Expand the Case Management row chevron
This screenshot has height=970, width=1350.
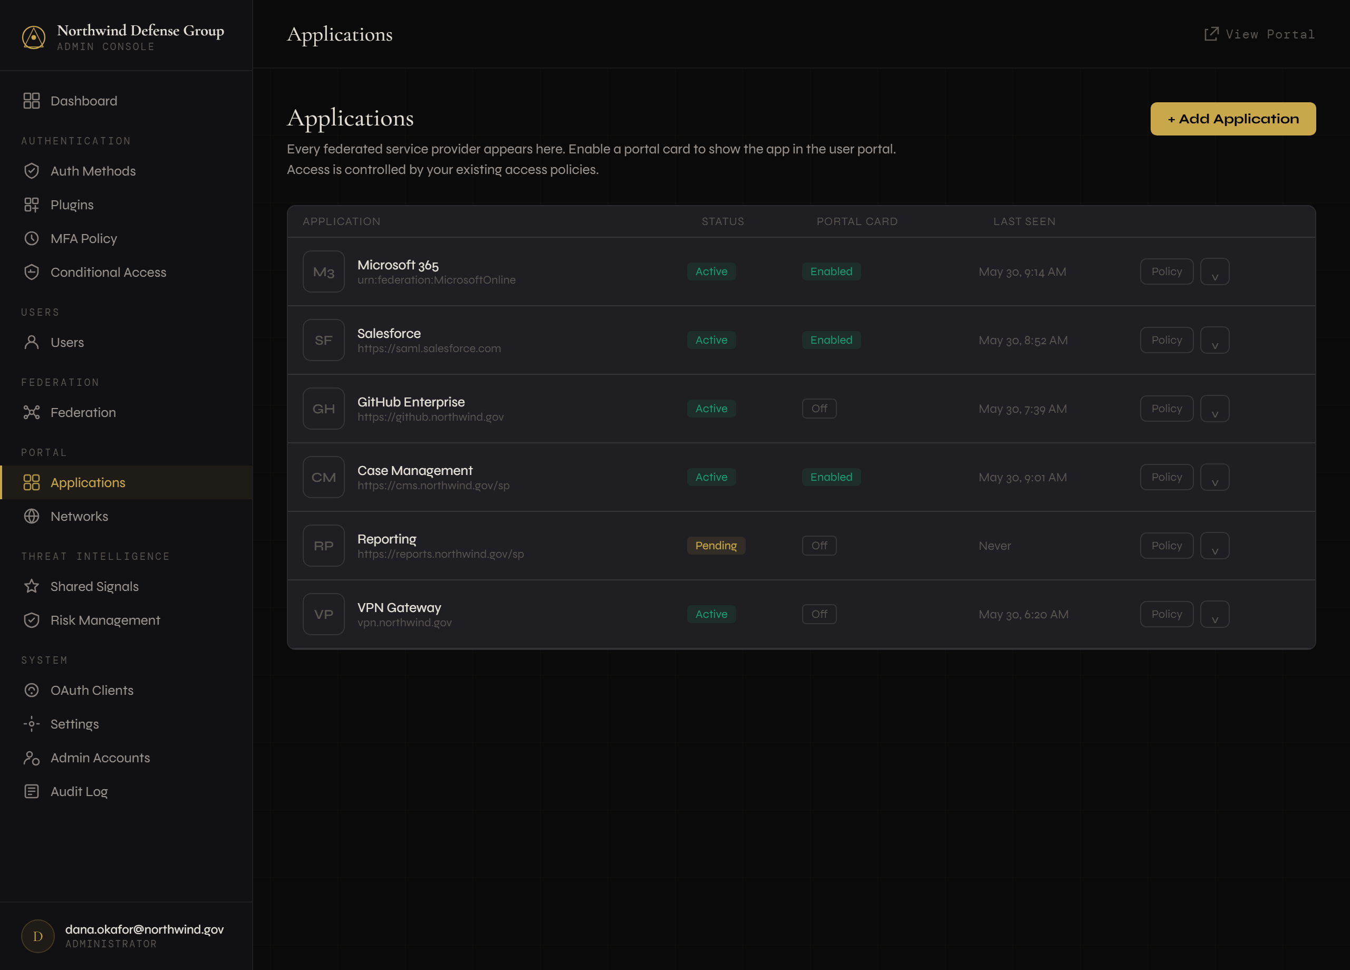pyautogui.click(x=1215, y=477)
